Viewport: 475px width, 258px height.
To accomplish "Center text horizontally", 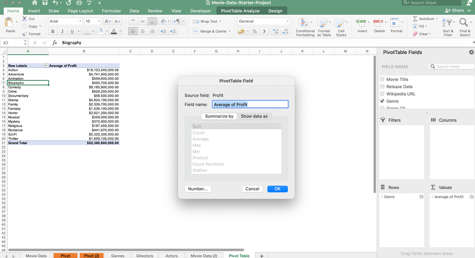I will pyautogui.click(x=142, y=31).
